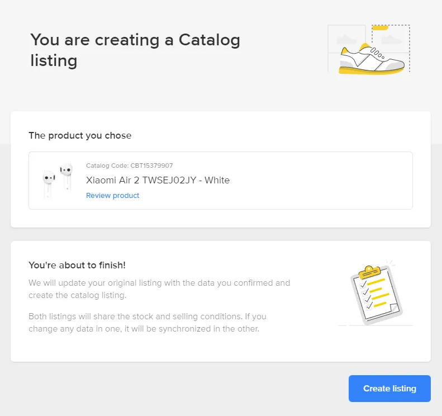Image resolution: width=442 pixels, height=416 pixels.
Task: Open the Review product link
Action: click(x=112, y=196)
